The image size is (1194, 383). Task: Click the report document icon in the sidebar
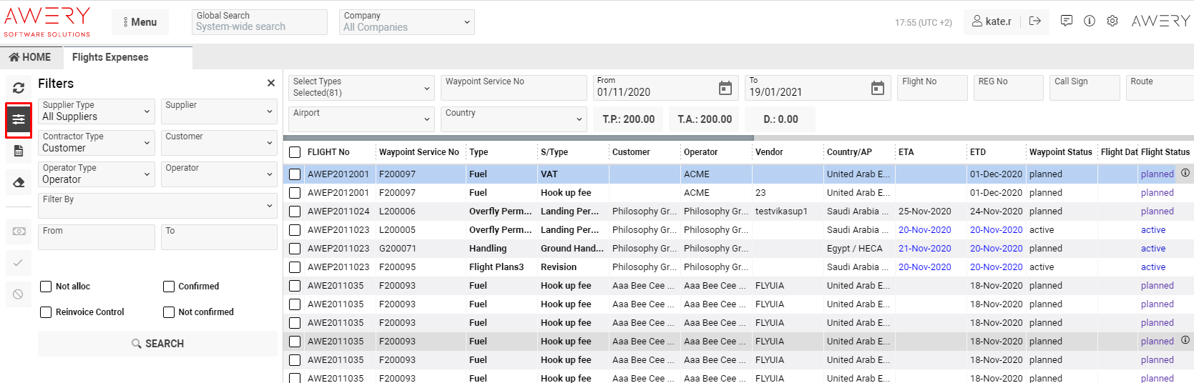click(19, 151)
